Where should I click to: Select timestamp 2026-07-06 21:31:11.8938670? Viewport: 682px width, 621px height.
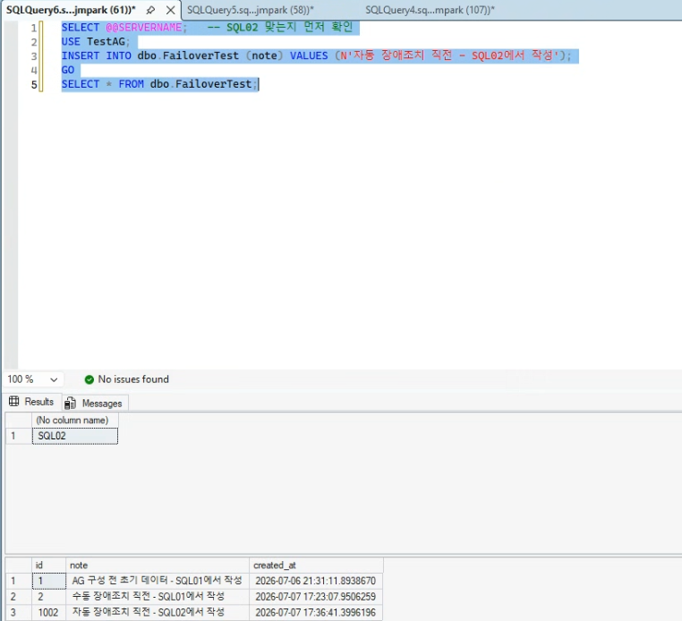pos(316,581)
